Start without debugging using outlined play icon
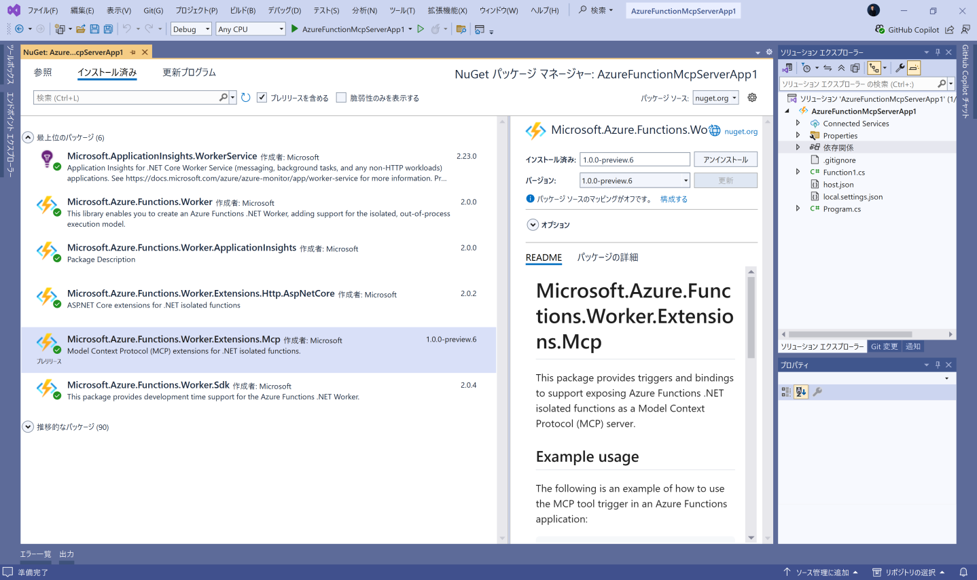Viewport: 977px width, 580px height. click(421, 29)
